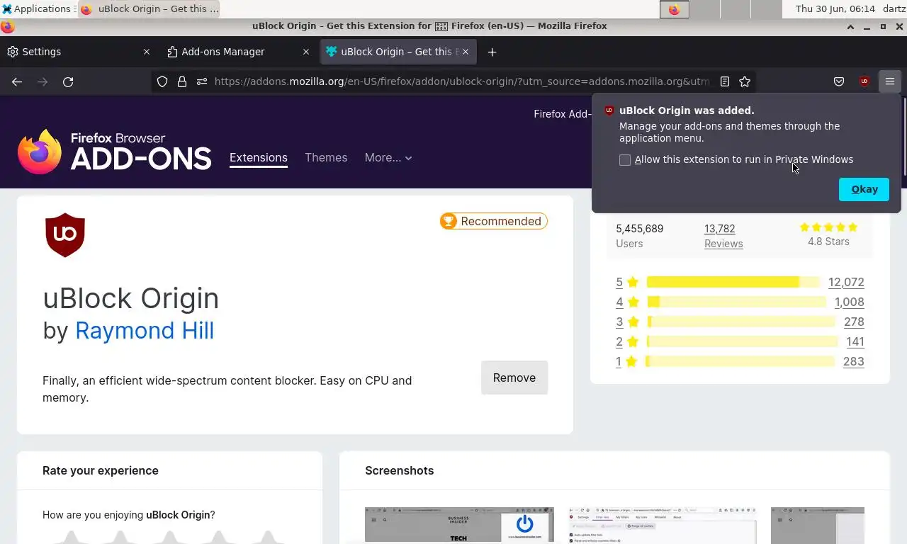Open site permissions icon in address bar
The height and width of the screenshot is (544, 907).
(x=202, y=81)
